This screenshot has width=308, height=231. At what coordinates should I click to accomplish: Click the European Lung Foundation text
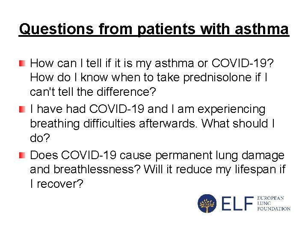click(x=273, y=203)
